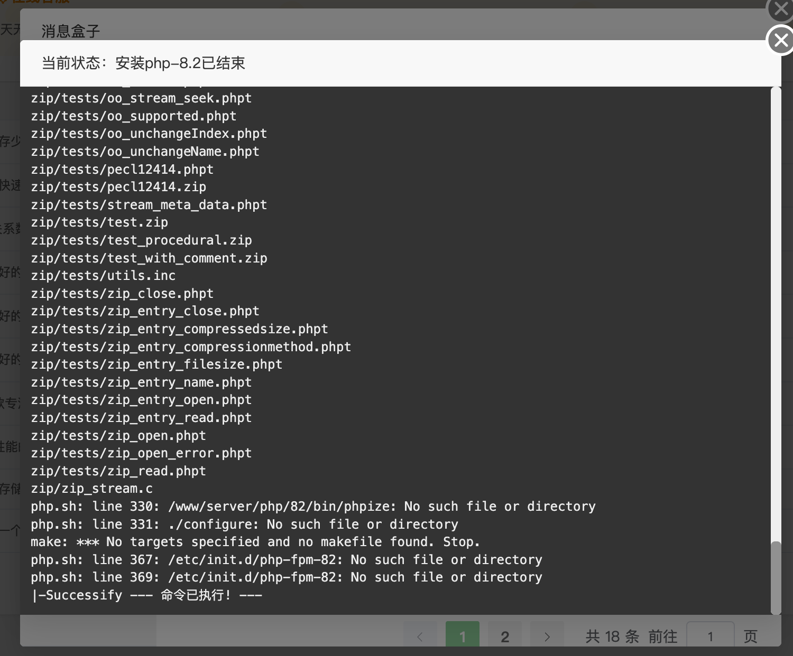Click line zip/tests/zip_entry_read.phpt
Image resolution: width=793 pixels, height=656 pixels.
(141, 418)
